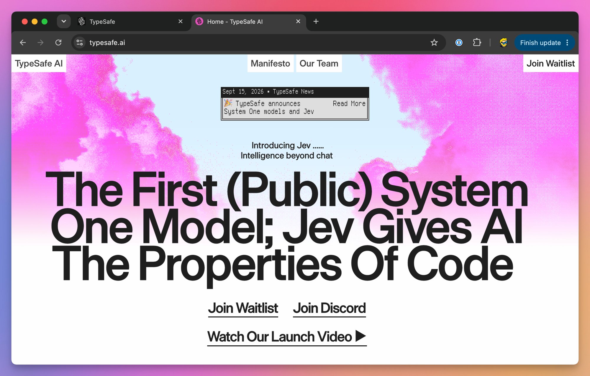The image size is (590, 376).
Task: Open the Chrome profile avatar
Action: click(x=504, y=43)
